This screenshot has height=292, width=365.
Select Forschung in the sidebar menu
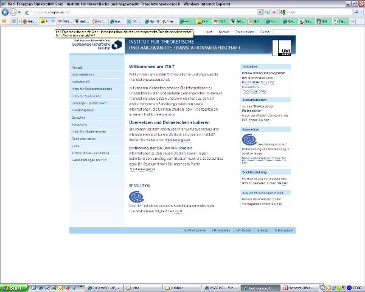pos(80,124)
